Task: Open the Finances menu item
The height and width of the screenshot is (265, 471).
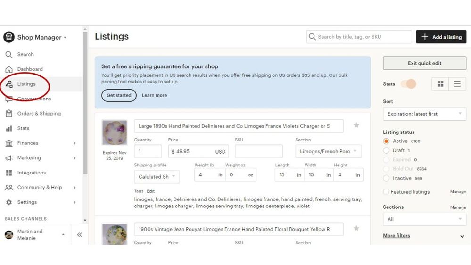Action: tap(28, 143)
